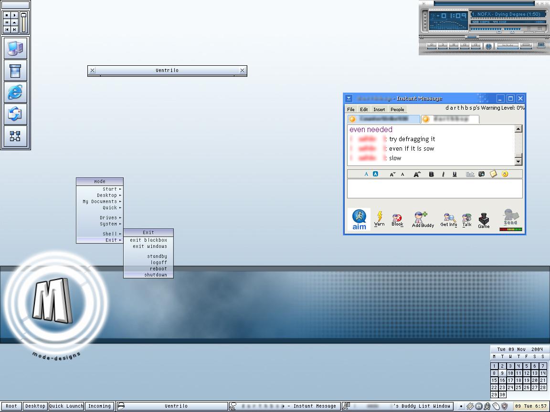Click the Winamp volume bar segments
Screen dimensions: 550x412
point(486,29)
